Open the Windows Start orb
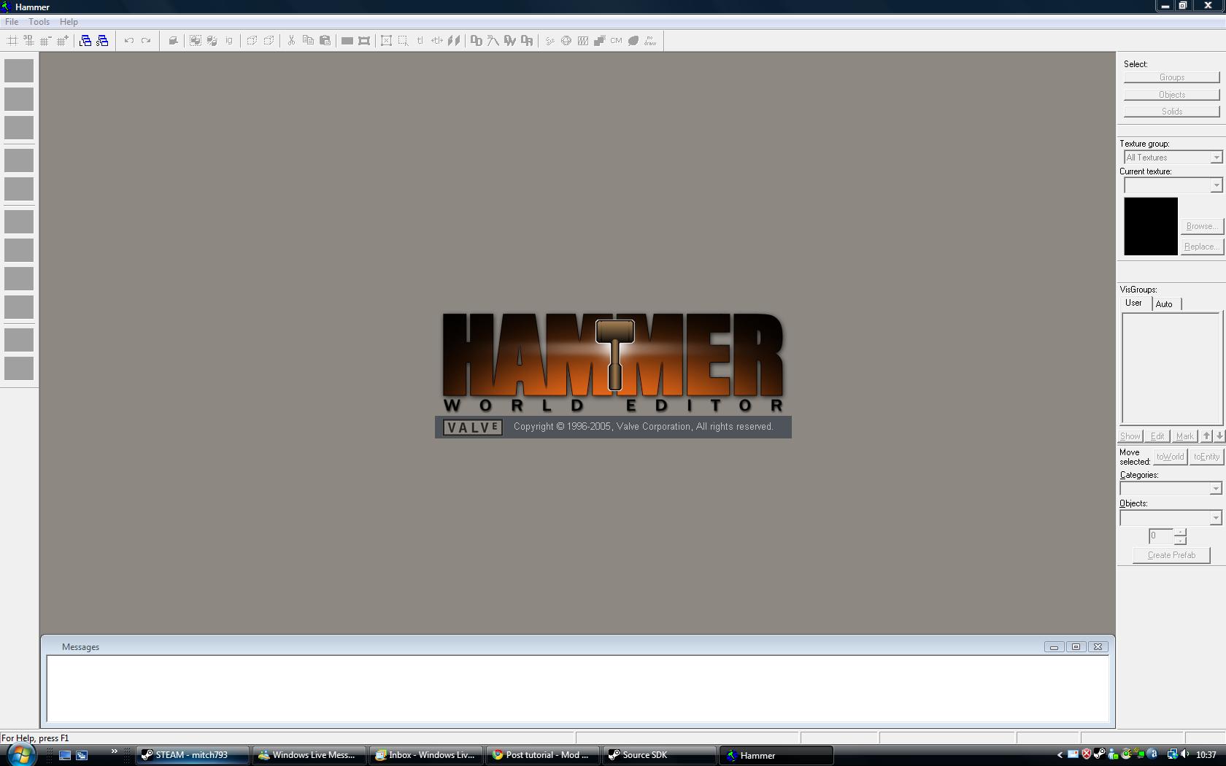Viewport: 1226px width, 766px height. (20, 754)
